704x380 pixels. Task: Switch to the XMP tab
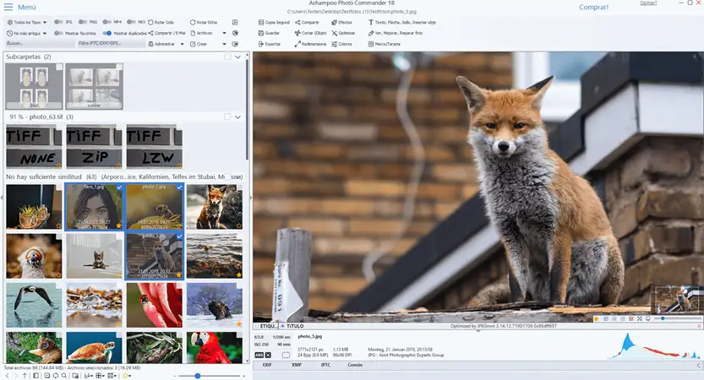tap(297, 365)
